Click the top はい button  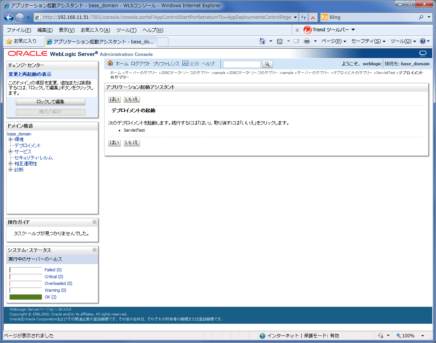click(114, 99)
